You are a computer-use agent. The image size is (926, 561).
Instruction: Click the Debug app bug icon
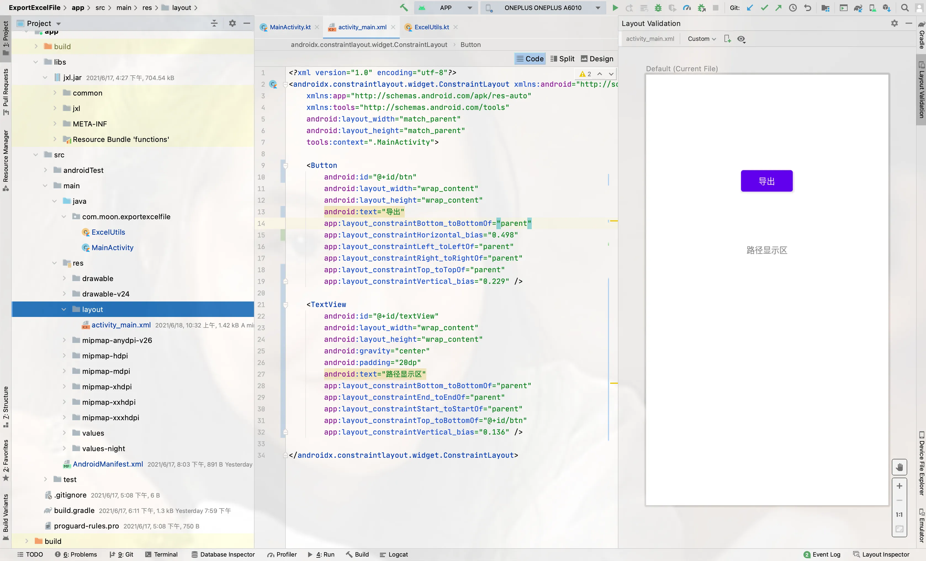pos(658,7)
